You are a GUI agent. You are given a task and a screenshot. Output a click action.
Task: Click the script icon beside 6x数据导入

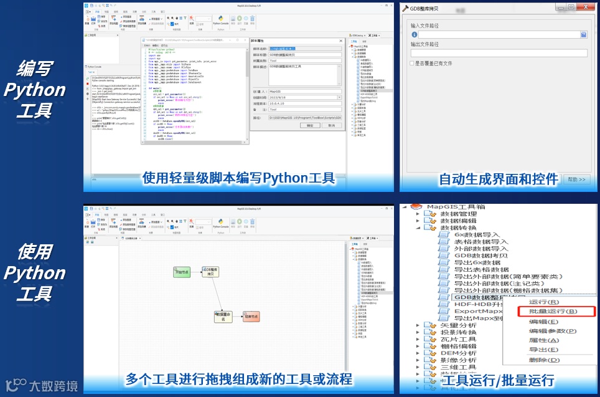click(x=444, y=234)
